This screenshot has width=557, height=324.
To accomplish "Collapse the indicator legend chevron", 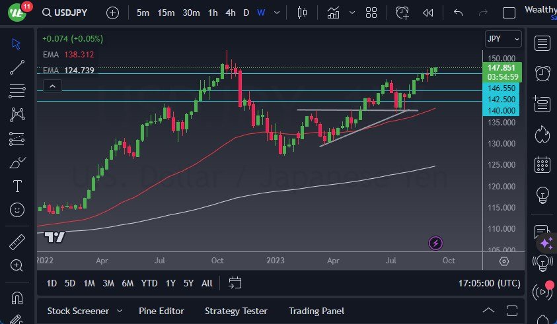I will 52,85.
